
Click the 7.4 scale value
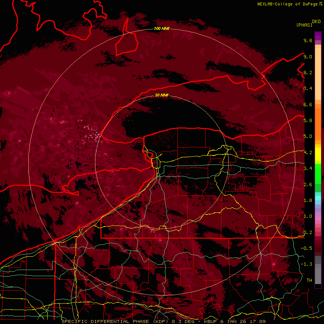coord(308,89)
